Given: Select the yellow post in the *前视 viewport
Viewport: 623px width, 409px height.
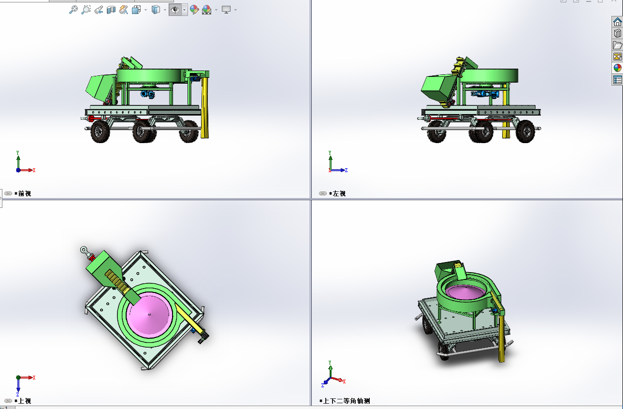Looking at the screenshot, I should (x=205, y=107).
